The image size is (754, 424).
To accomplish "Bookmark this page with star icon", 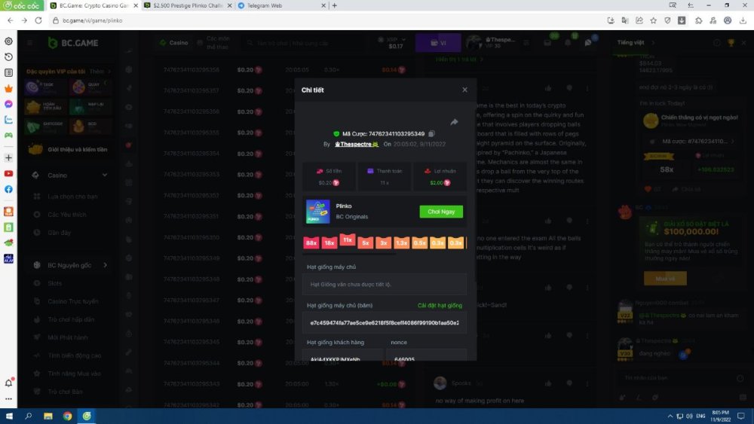I will pos(654,20).
